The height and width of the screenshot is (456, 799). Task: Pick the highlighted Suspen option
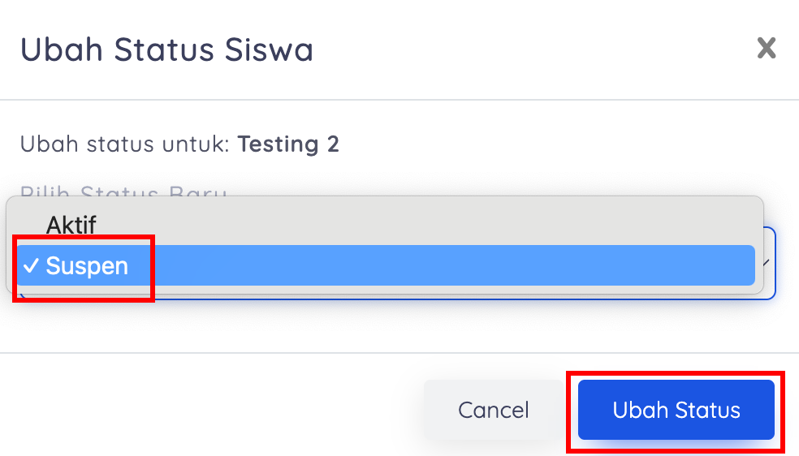click(87, 266)
